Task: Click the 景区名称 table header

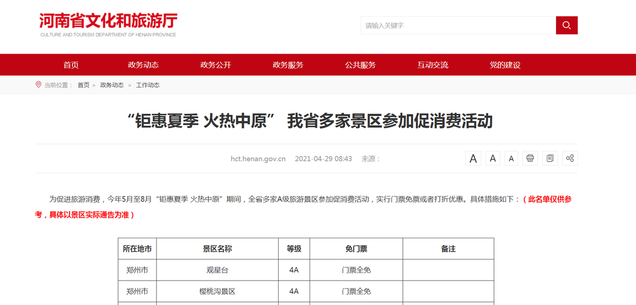Action: click(x=217, y=249)
